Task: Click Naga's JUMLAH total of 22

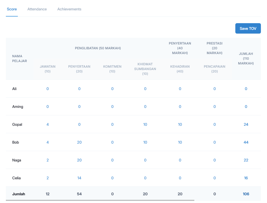Action: [x=246, y=160]
